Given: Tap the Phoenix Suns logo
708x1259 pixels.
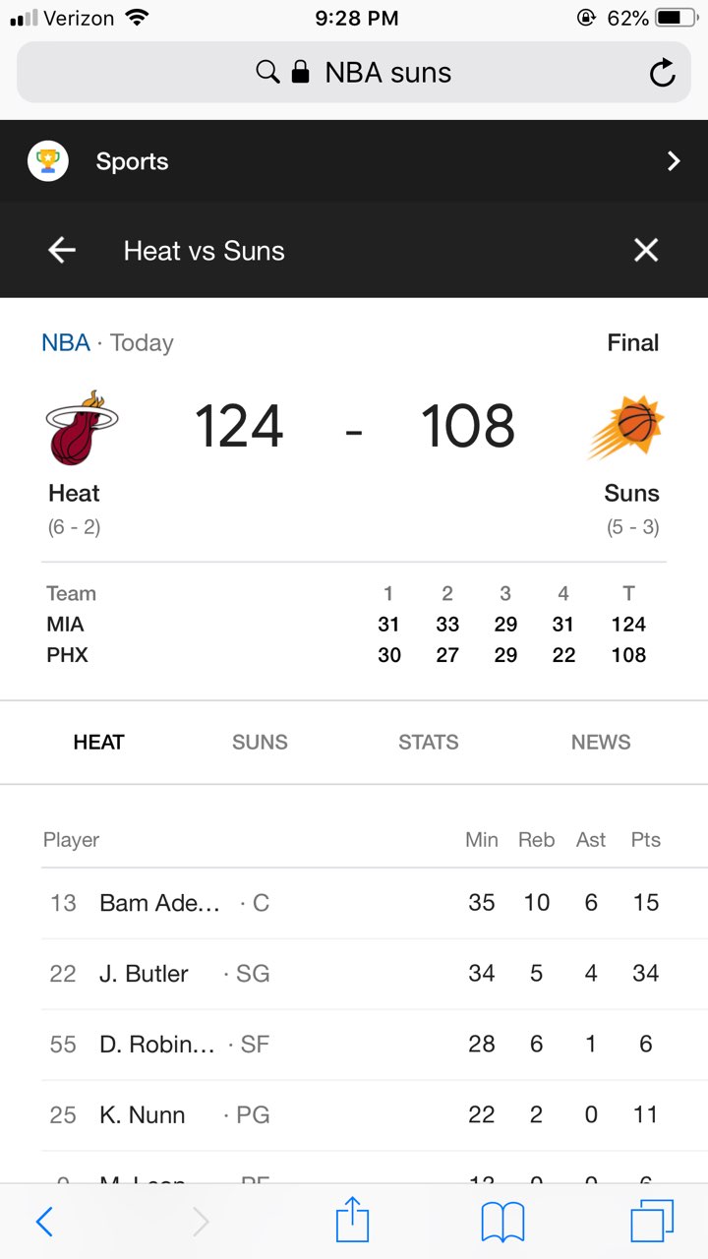Looking at the screenshot, I should click(x=627, y=427).
